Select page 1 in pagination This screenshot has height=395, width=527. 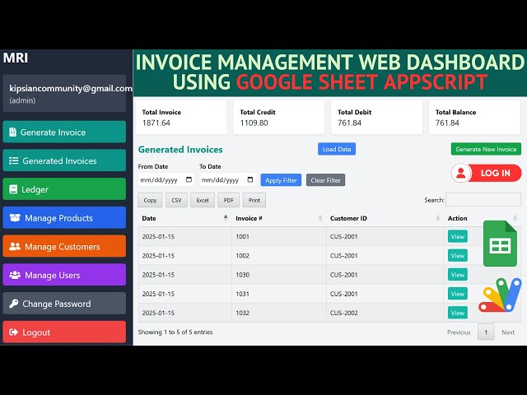(x=486, y=332)
